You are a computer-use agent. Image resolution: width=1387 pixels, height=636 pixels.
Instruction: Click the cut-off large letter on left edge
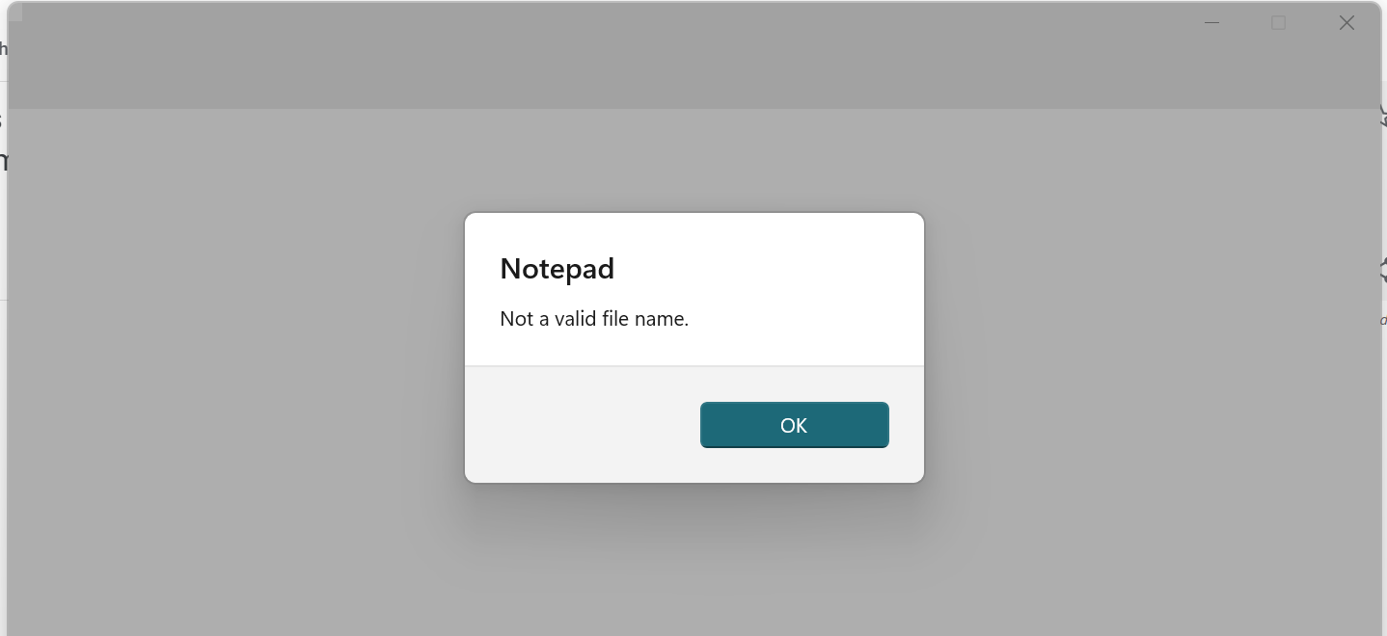pos(3,160)
